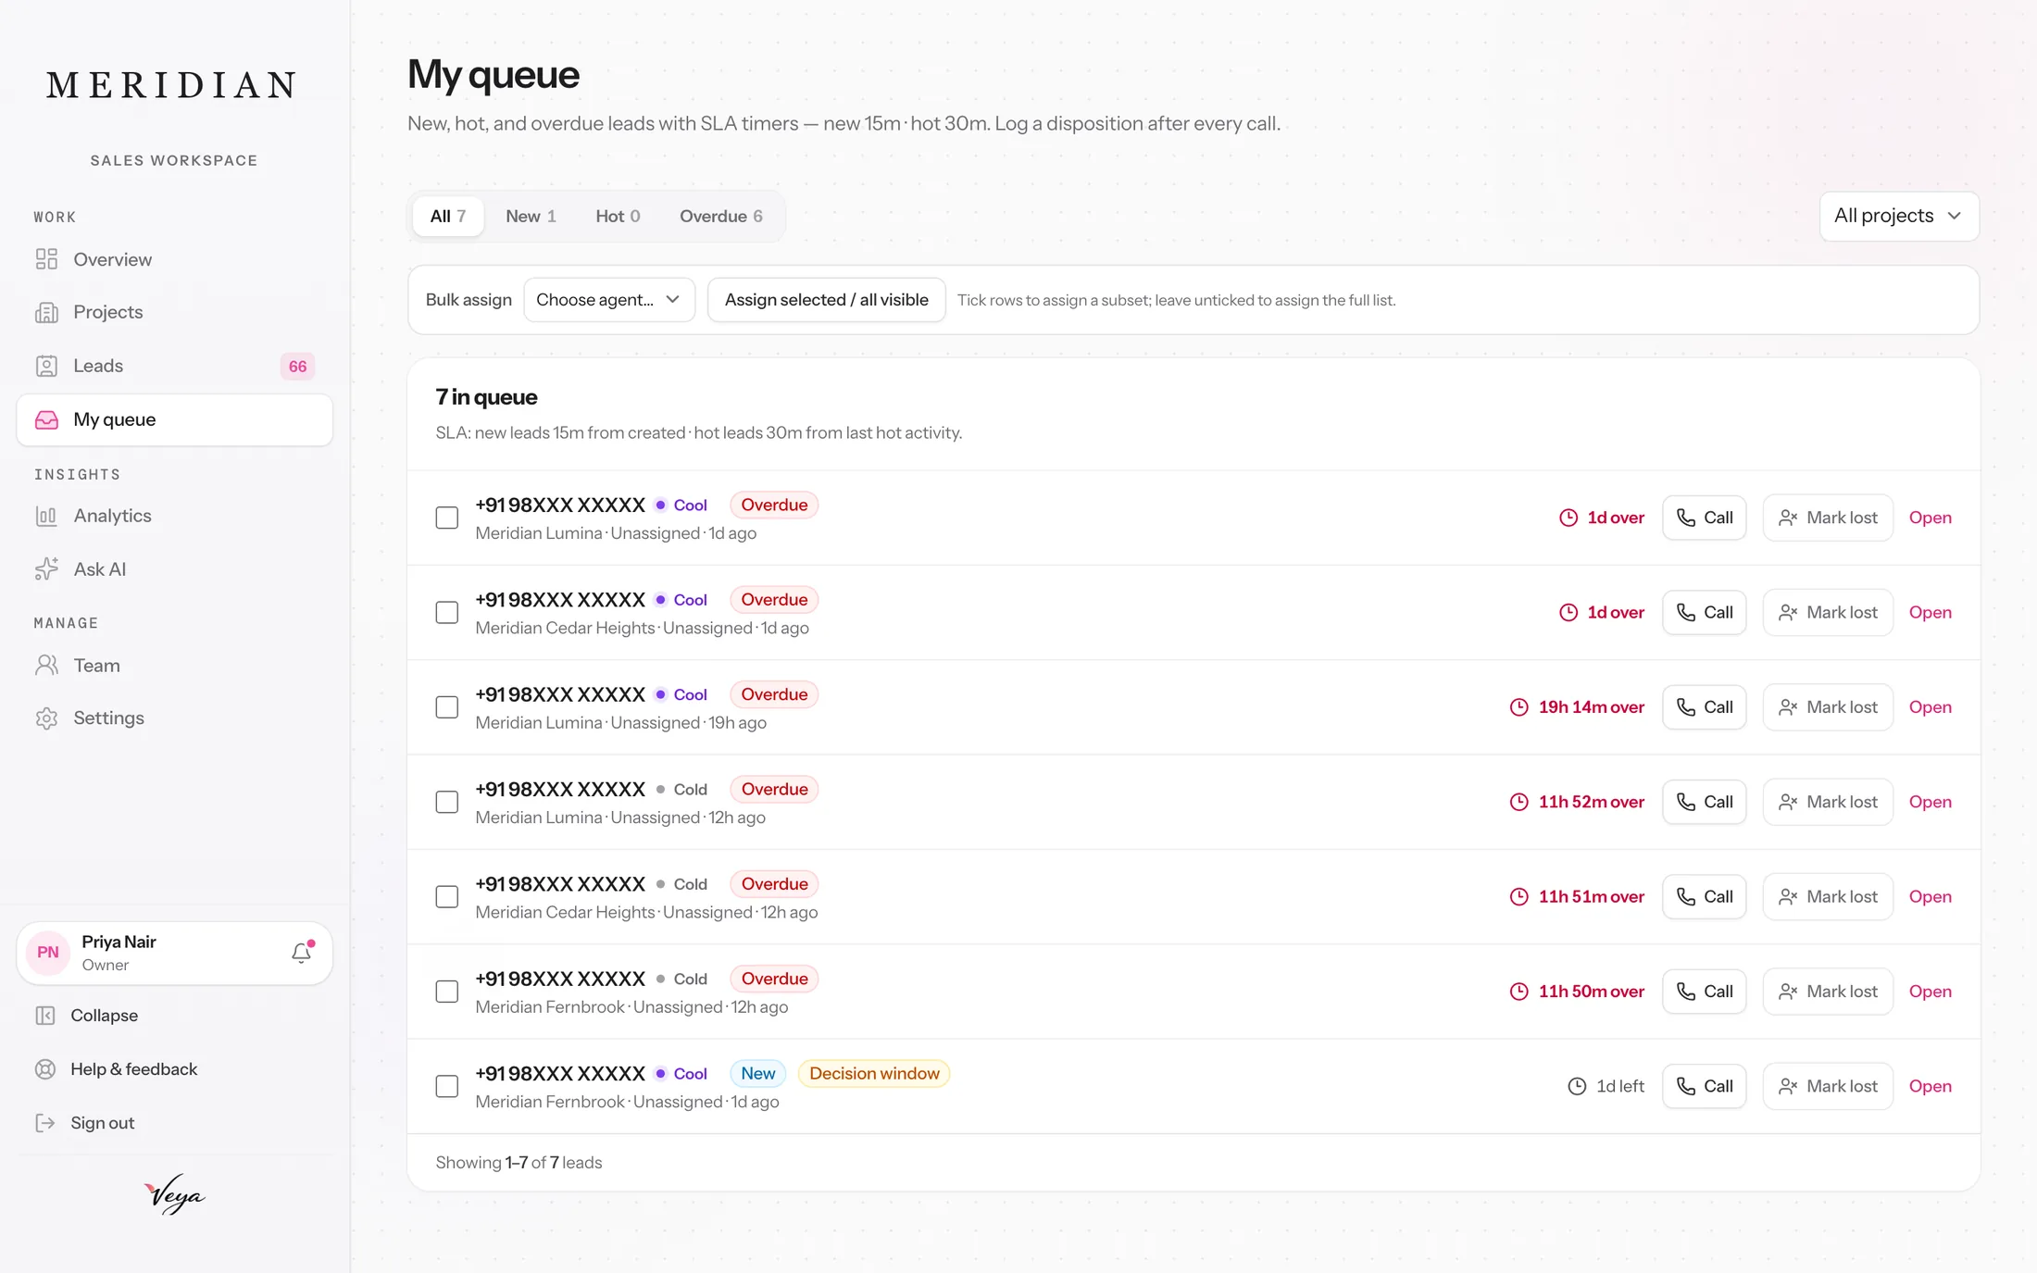Open the Choose agent dropdown
2037x1273 pixels.
pos(608,300)
